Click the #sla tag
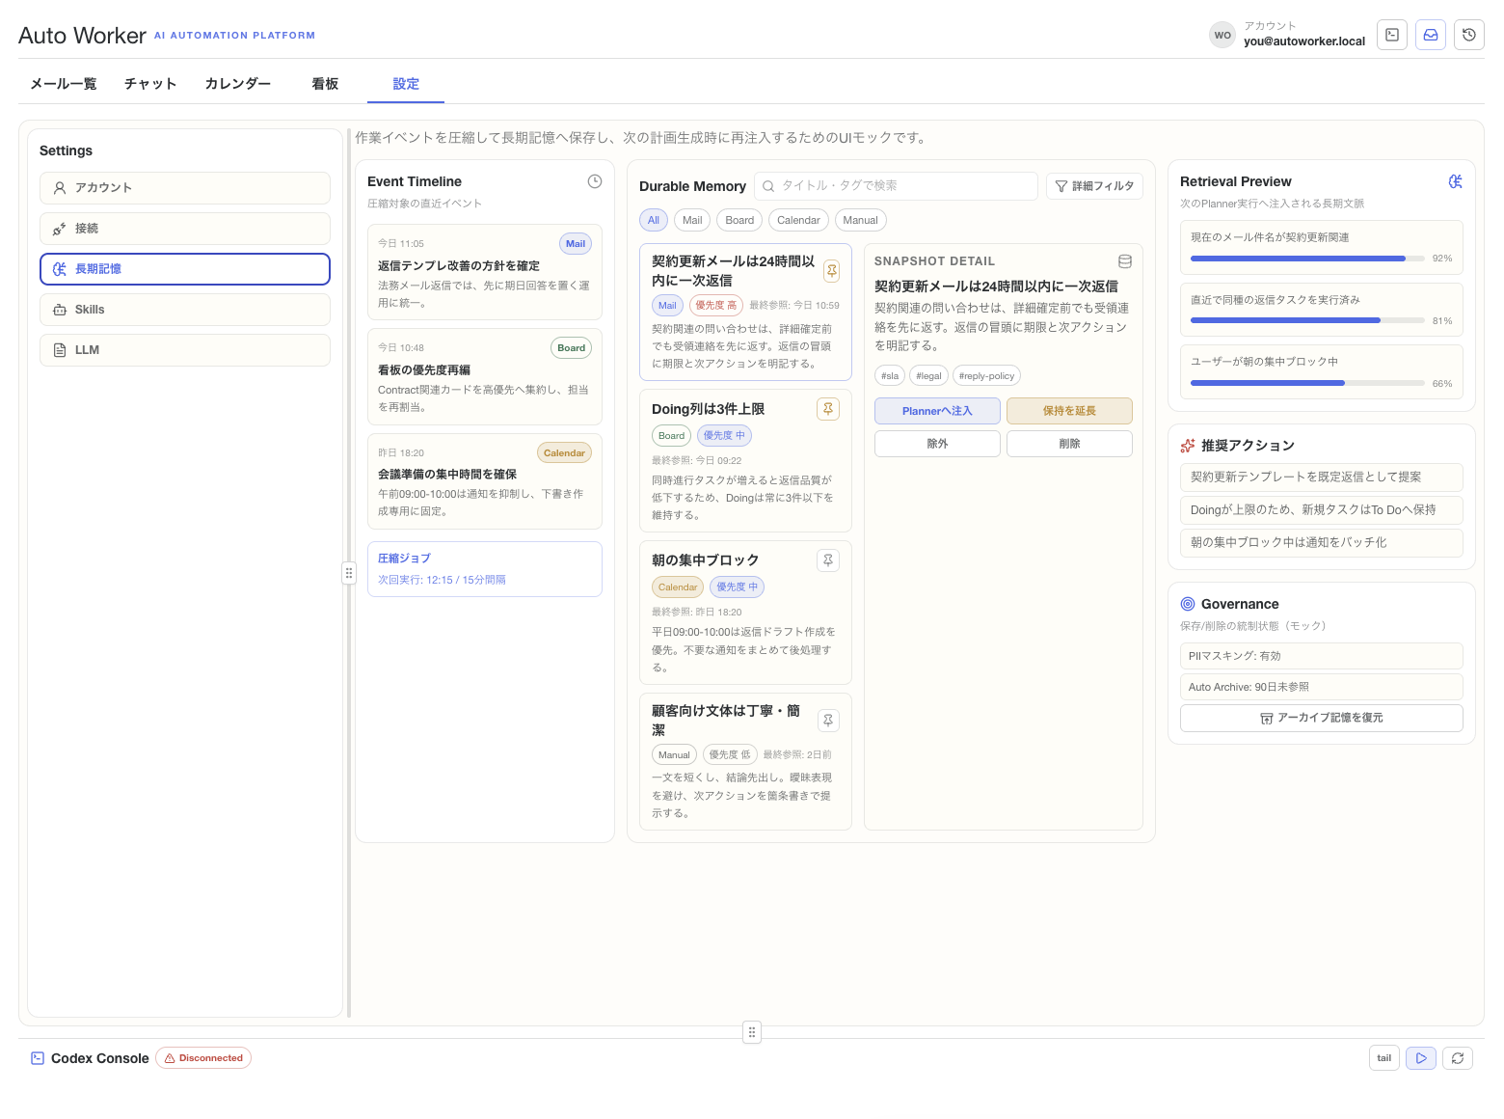 coord(890,376)
